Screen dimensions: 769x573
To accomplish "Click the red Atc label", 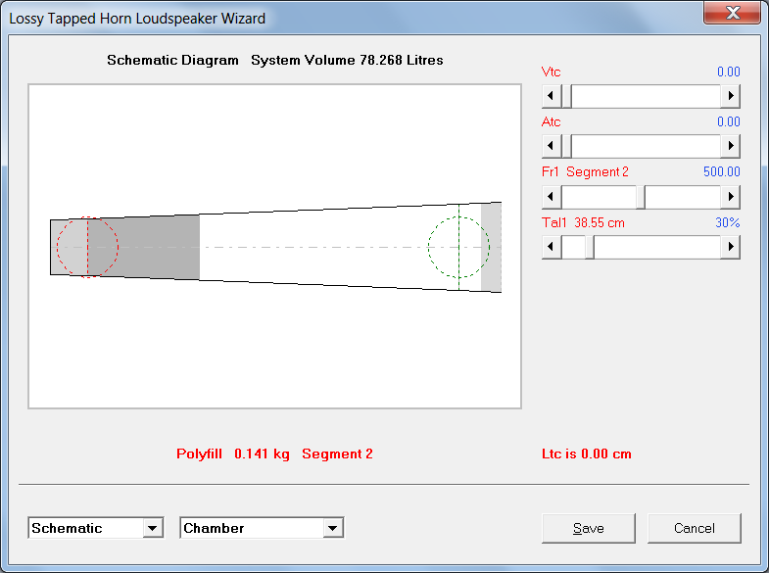I will tap(551, 122).
